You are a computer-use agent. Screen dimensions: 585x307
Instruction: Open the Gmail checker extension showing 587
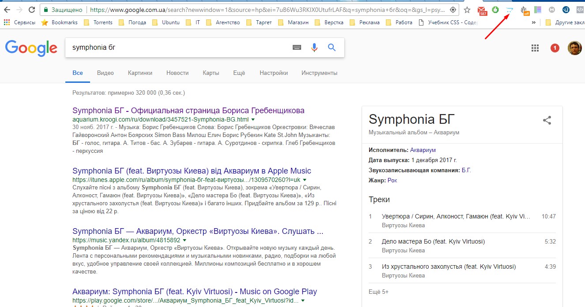pyautogui.click(x=482, y=10)
